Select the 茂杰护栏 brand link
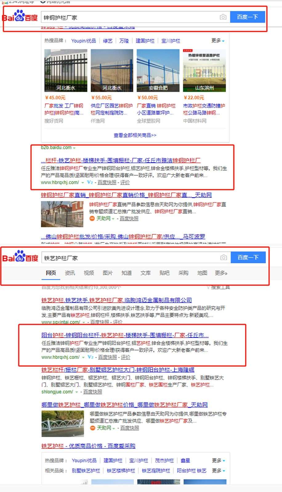 click(x=164, y=460)
